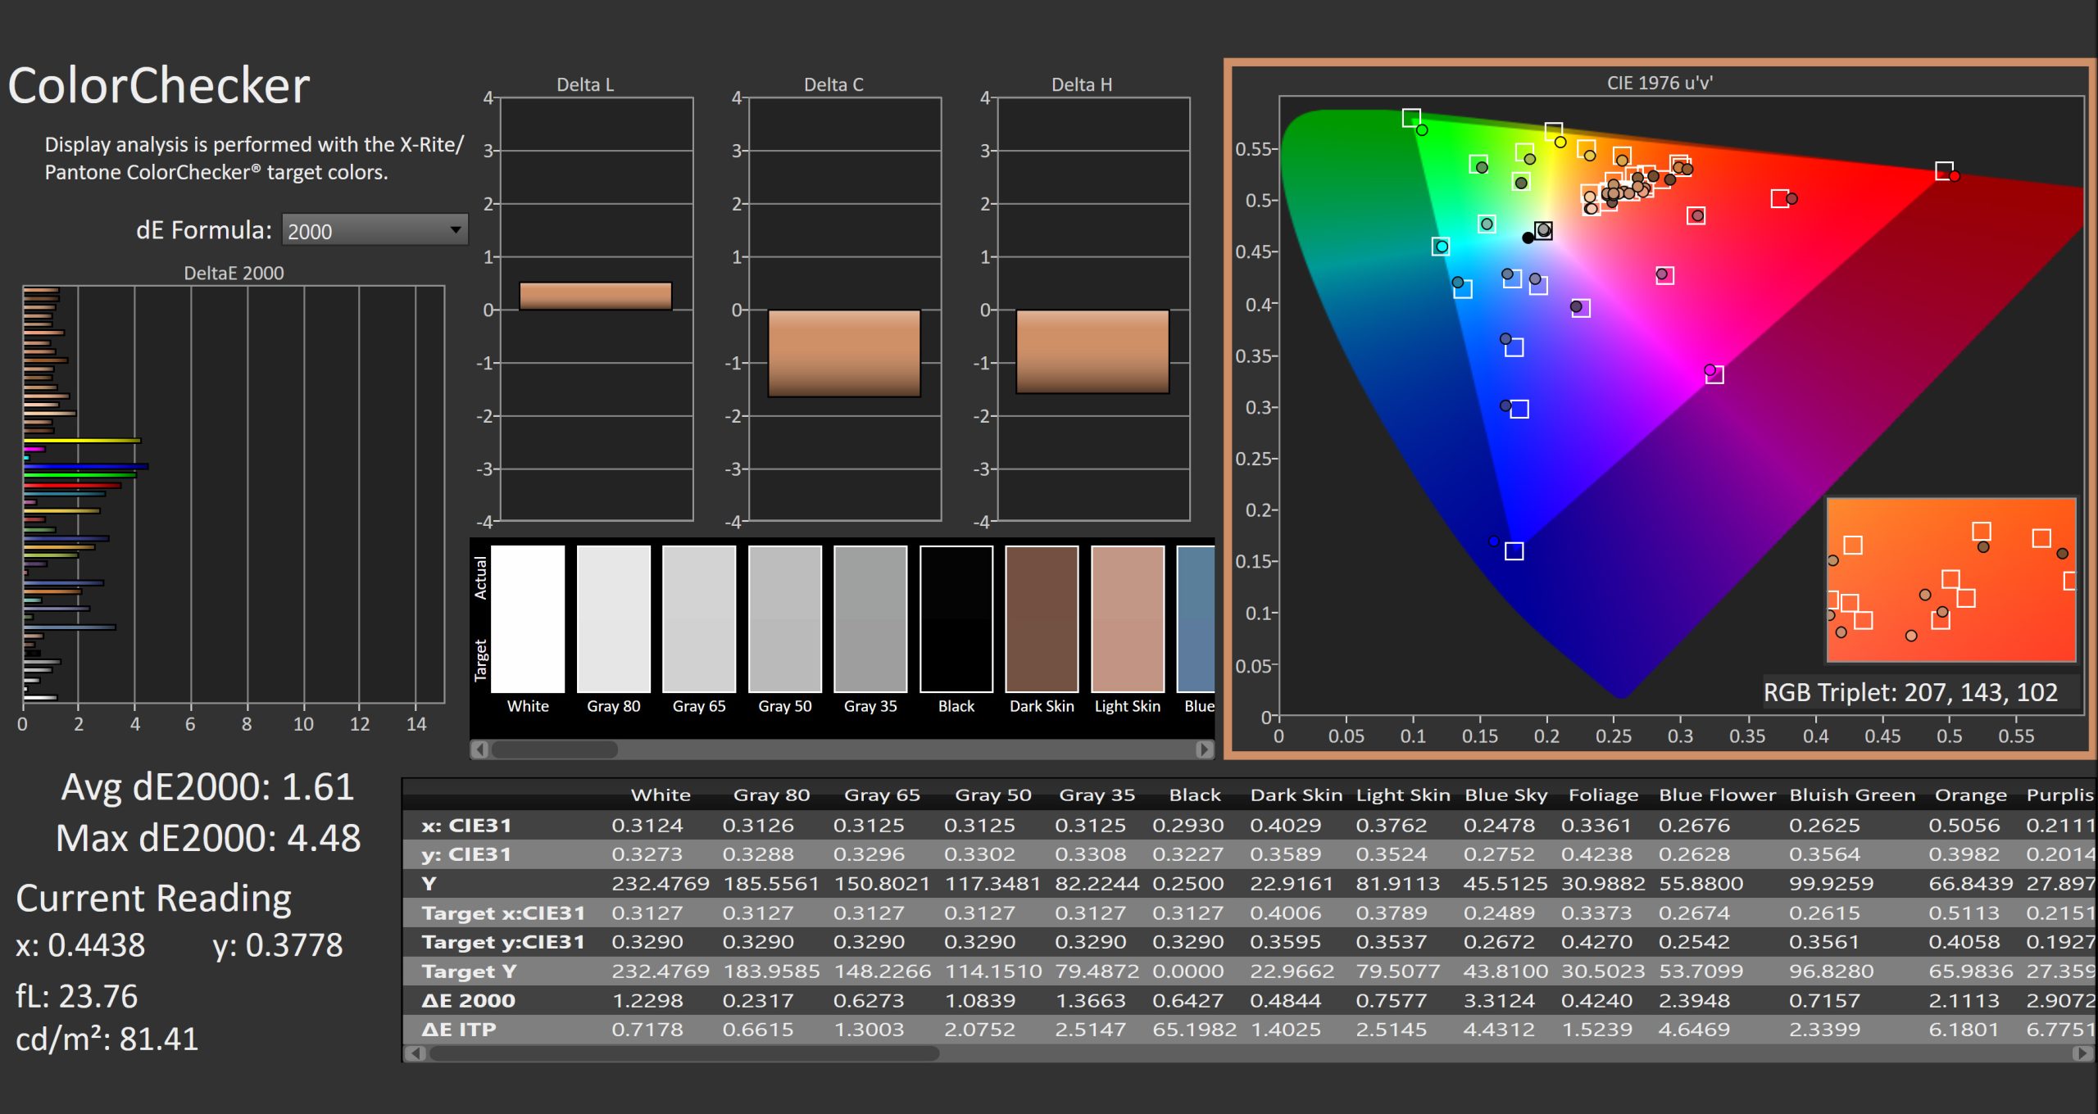Select the White color swatch
Viewport: 2098px width, 1114px height.
528,619
